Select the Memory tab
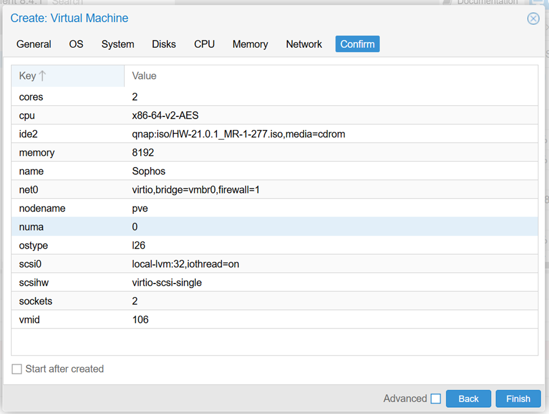The width and height of the screenshot is (549, 414). (x=250, y=44)
